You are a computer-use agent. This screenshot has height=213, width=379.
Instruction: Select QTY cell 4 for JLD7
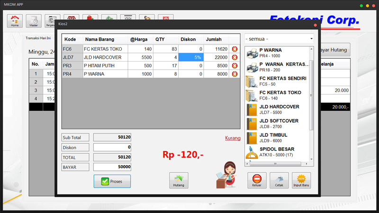coord(166,57)
